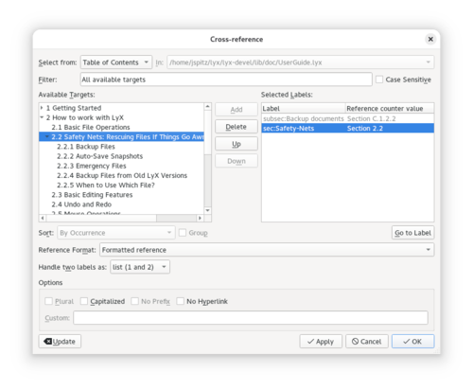Click the Label column header
The image size is (473, 390).
pos(303,108)
